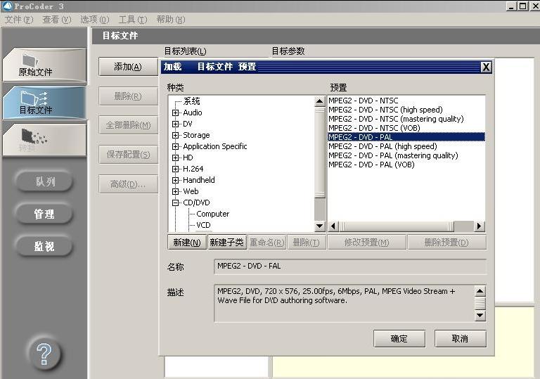Click the preset list scroll-right arrow
The image size is (540, 379).
click(480, 226)
